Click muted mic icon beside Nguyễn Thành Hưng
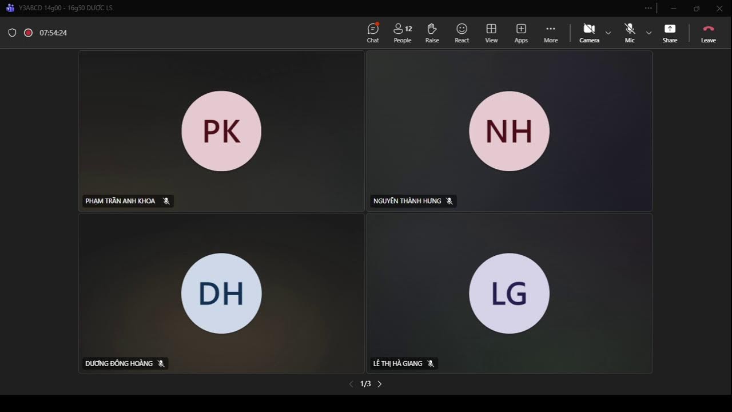This screenshot has width=732, height=412. pyautogui.click(x=449, y=201)
